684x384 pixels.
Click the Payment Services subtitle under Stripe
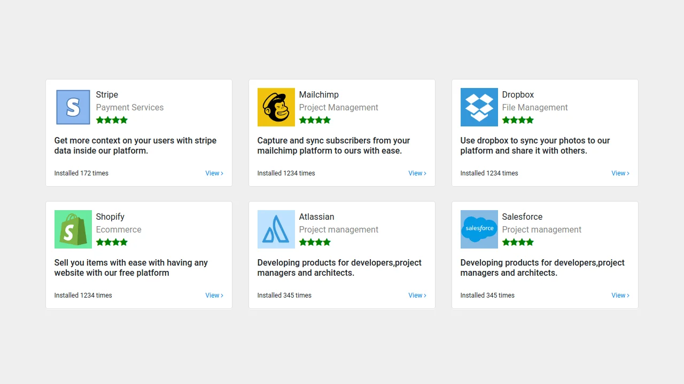point(130,107)
